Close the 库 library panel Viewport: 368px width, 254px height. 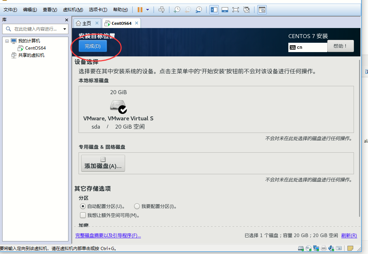point(67,20)
